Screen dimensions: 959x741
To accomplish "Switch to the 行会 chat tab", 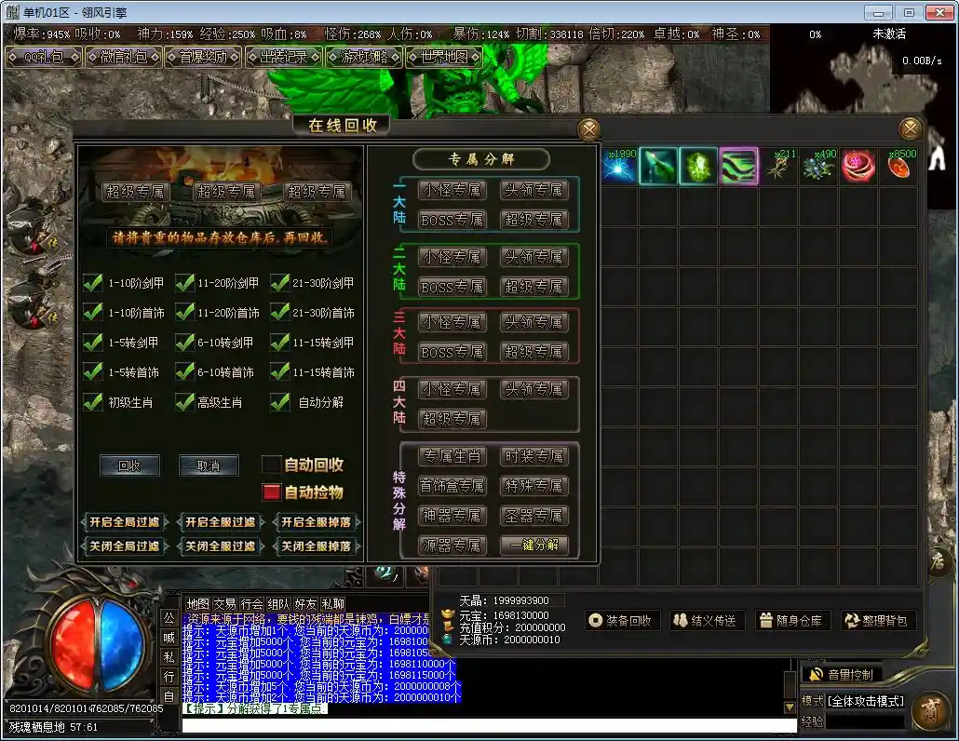I will [x=251, y=604].
